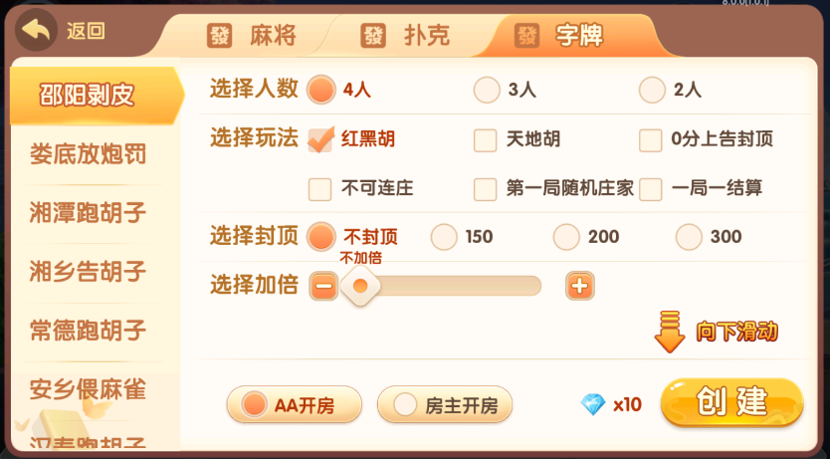Increase multiplier with the plus button
Screen dimensions: 830x459
[580, 287]
